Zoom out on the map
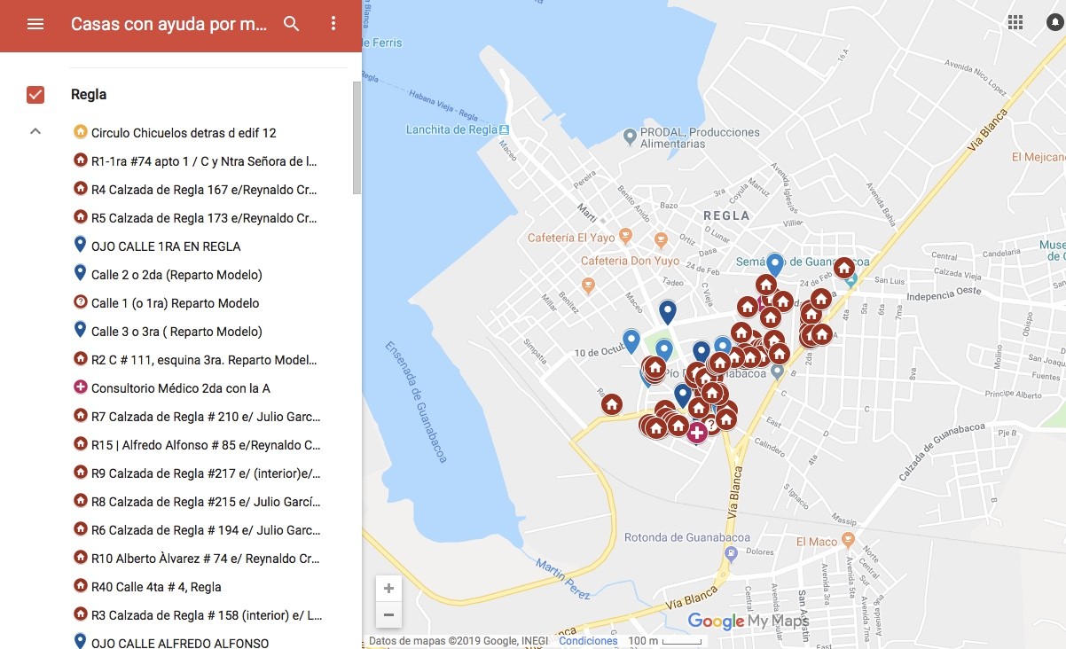This screenshot has width=1066, height=649. (388, 614)
